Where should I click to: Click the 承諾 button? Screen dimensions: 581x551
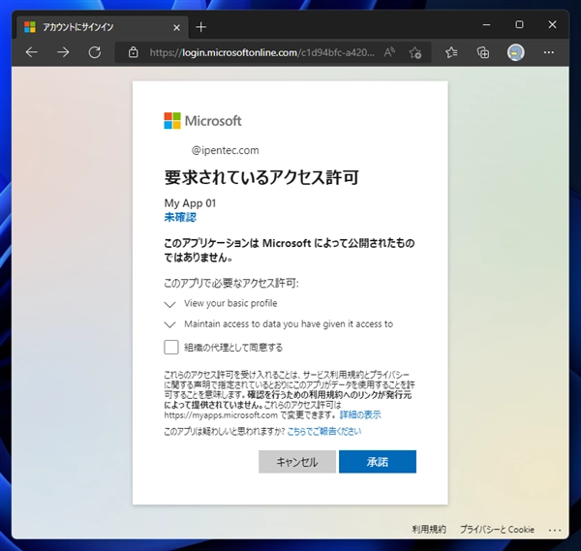tap(378, 462)
